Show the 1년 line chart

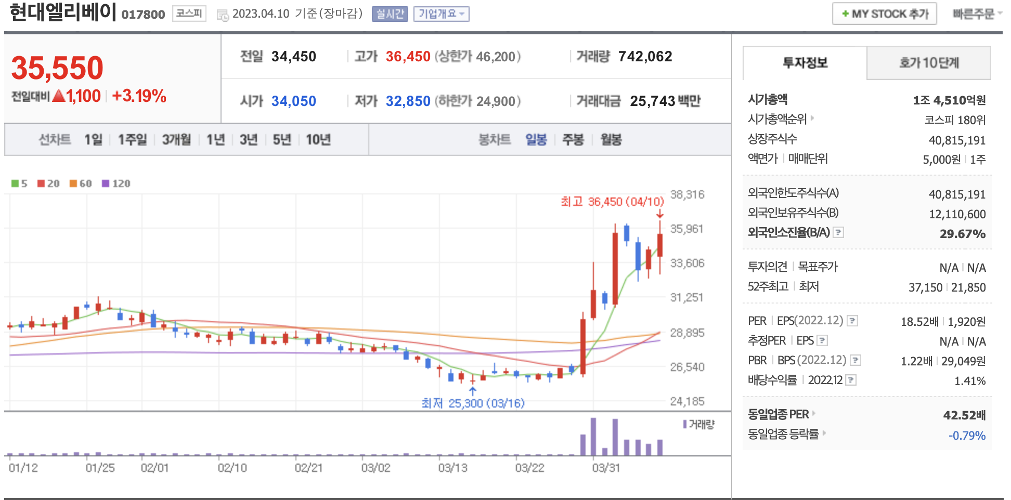point(215,139)
